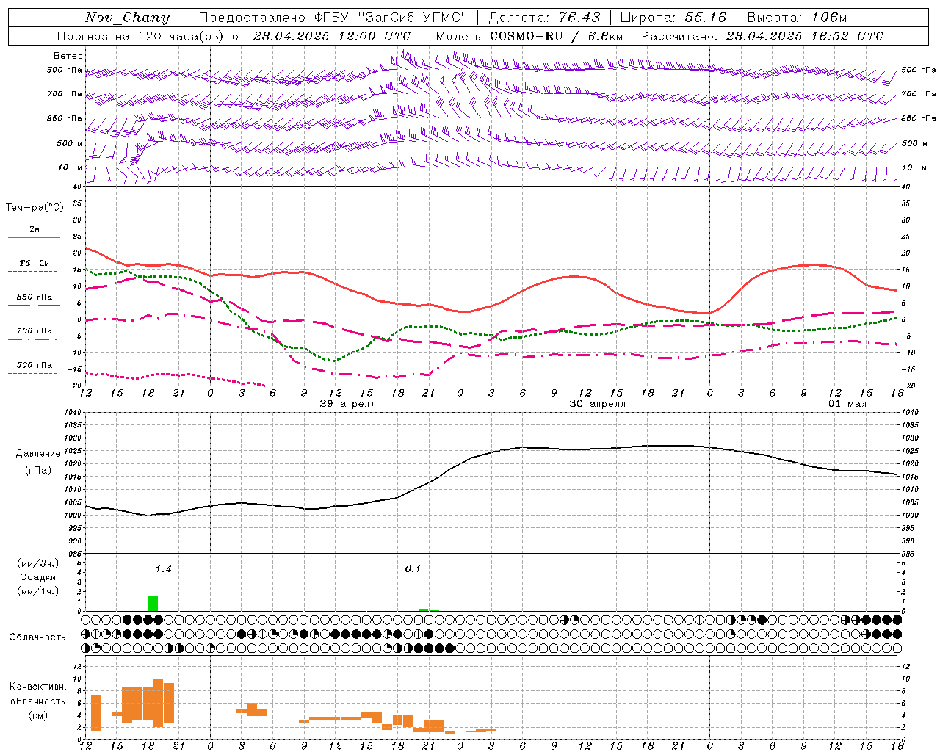Click the 850 гПа legend label in temperature panel
This screenshot has height=752, width=940.
[35, 297]
